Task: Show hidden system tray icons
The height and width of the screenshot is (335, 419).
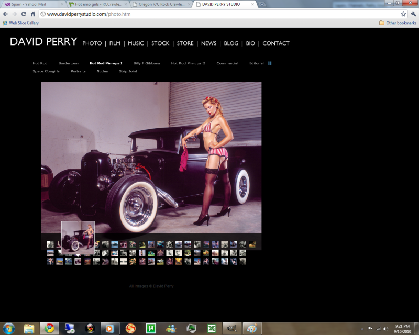Action: 362,329
